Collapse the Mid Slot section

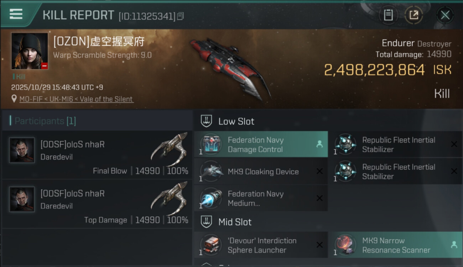(x=207, y=222)
